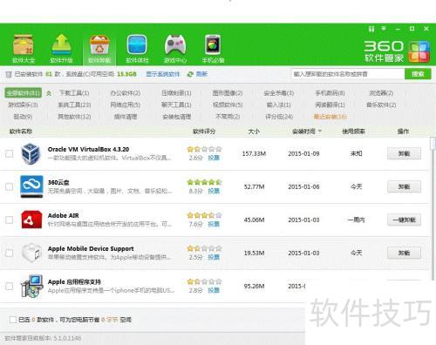Image resolution: width=436 pixels, height=345 pixels.
Task: Tick the checkbox for Adobe AIR
Action: coord(10,220)
